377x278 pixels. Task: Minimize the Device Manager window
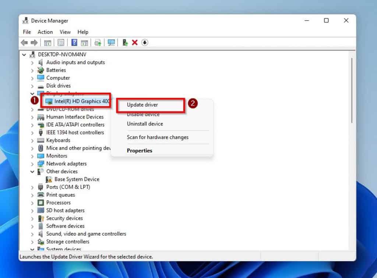(x=307, y=21)
